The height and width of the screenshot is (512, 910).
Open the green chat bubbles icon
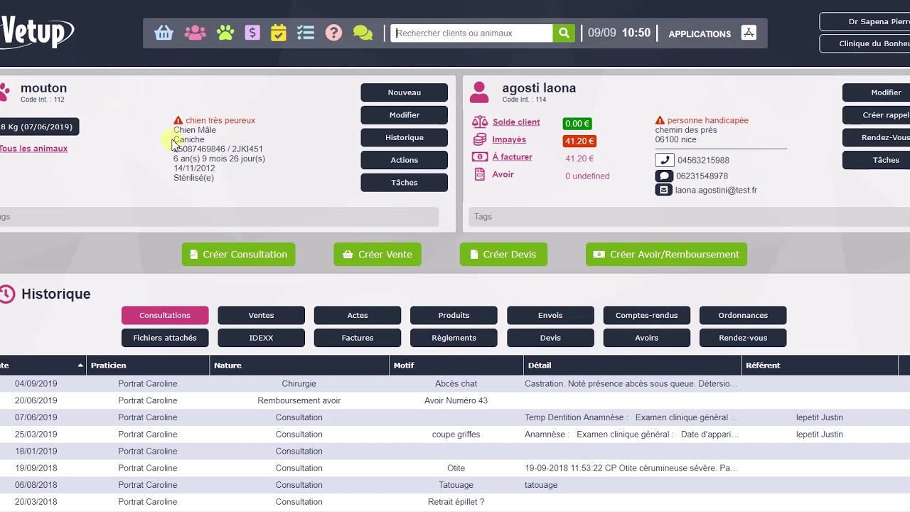[363, 33]
